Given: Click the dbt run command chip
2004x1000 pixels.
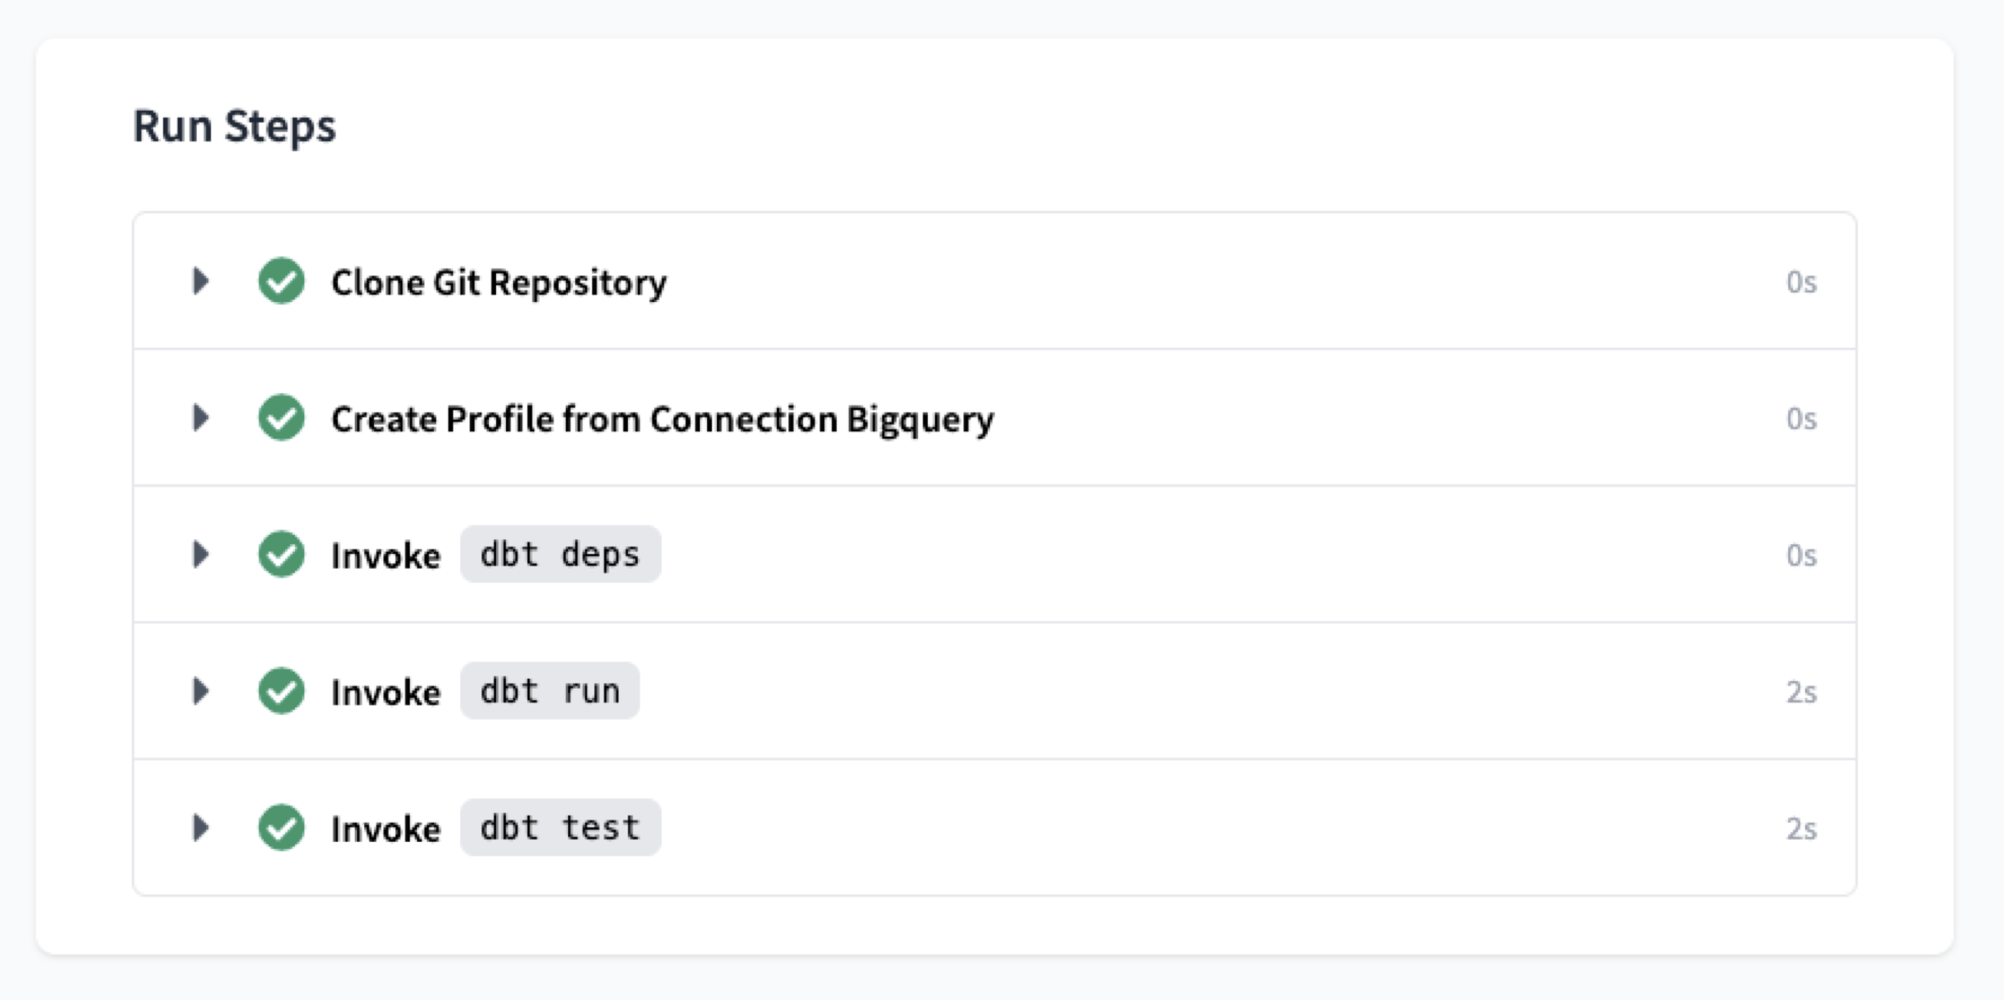Looking at the screenshot, I should pos(549,692).
